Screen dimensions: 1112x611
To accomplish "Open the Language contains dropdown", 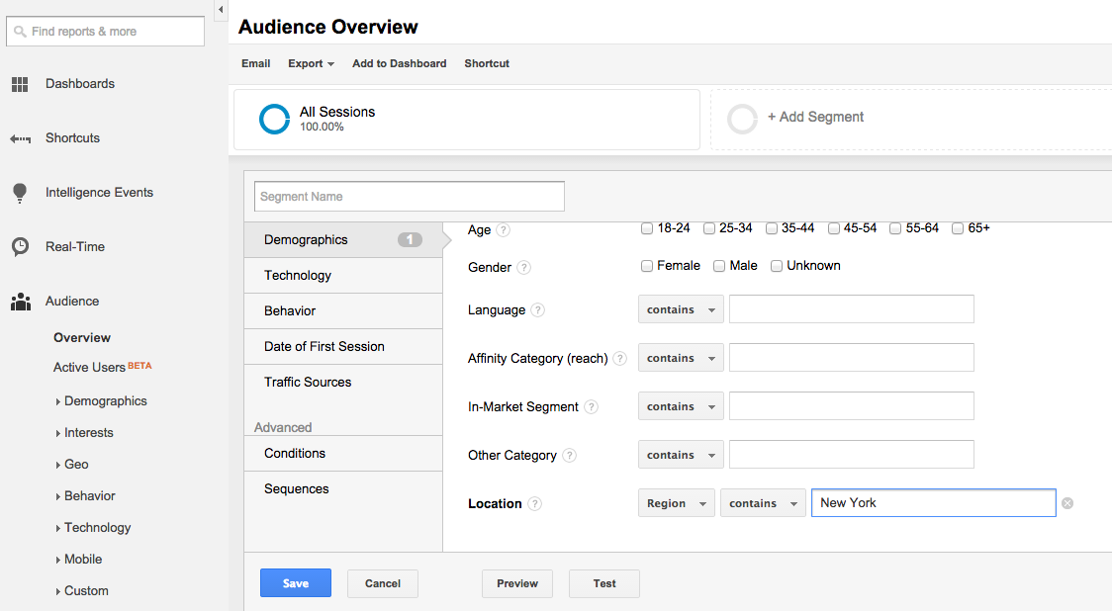I will pyautogui.click(x=681, y=309).
